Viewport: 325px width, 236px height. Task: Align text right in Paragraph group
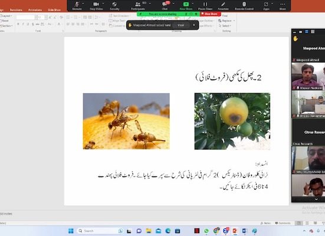coord(78,24)
